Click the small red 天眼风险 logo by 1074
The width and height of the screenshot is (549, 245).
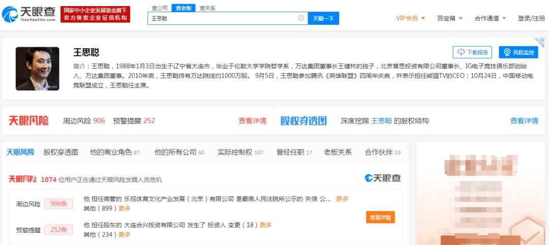click(22, 179)
